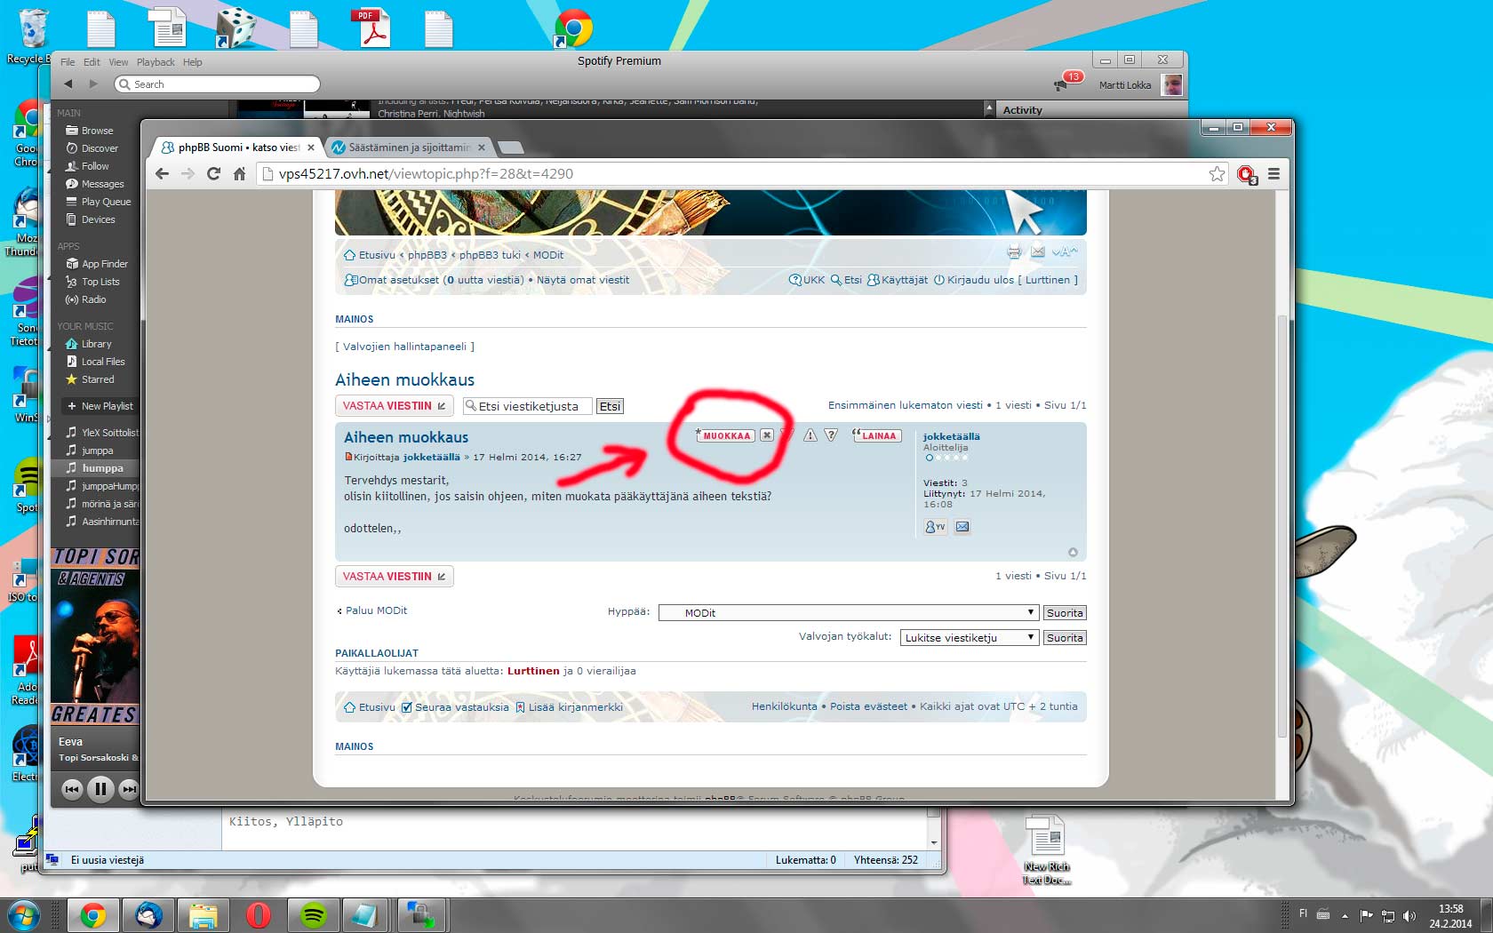
Task: Pause the Spotify playback
Action: (100, 788)
